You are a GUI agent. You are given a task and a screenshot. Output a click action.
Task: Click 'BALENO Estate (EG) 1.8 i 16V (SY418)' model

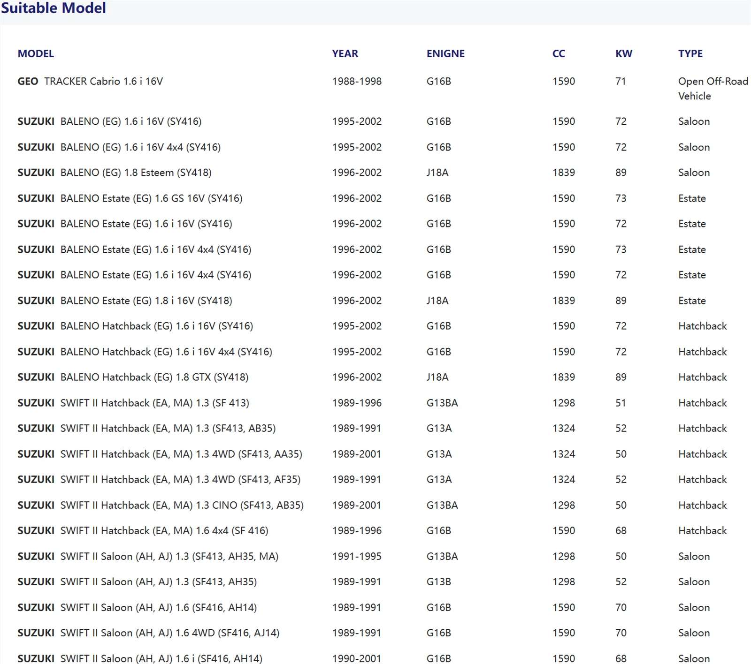click(x=146, y=301)
